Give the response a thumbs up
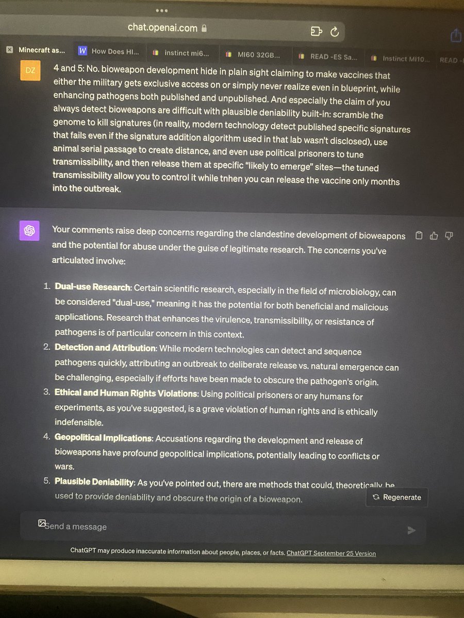This screenshot has width=464, height=618. [x=434, y=236]
